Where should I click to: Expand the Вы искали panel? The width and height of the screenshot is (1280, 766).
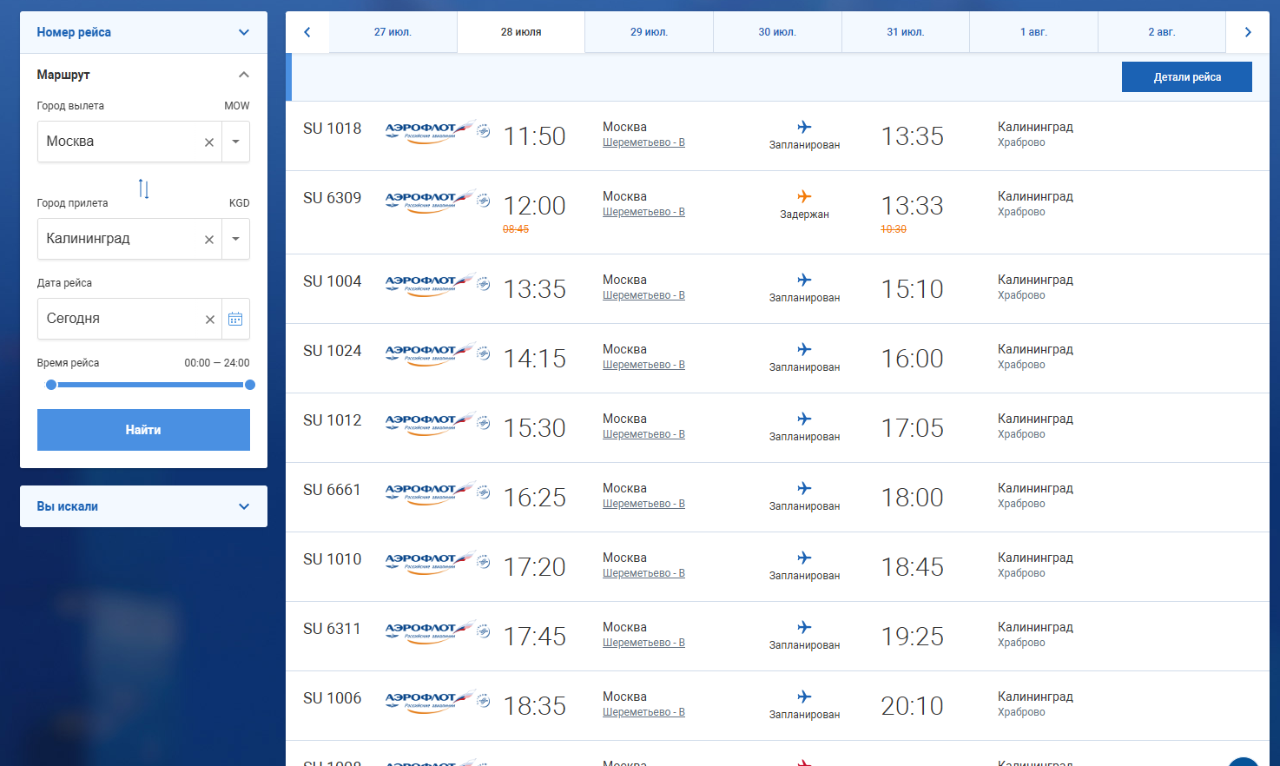[143, 506]
